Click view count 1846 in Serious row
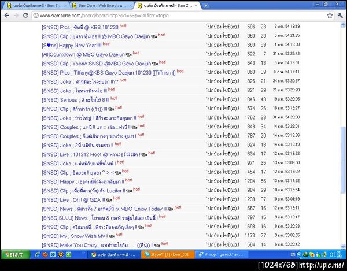 point(250,99)
